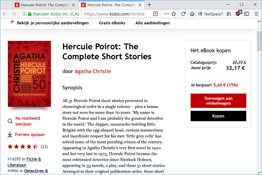This screenshot has width=262, height=175.
Task: Click the struck-through 37,77 € price
Action: pos(239,62)
